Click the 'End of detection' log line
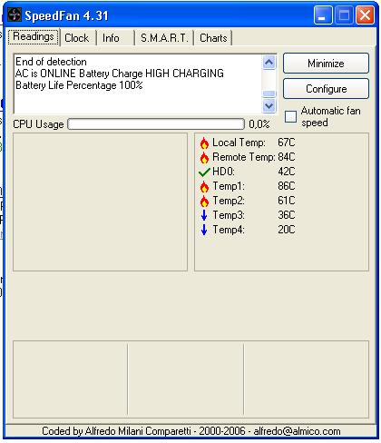 (x=51, y=62)
